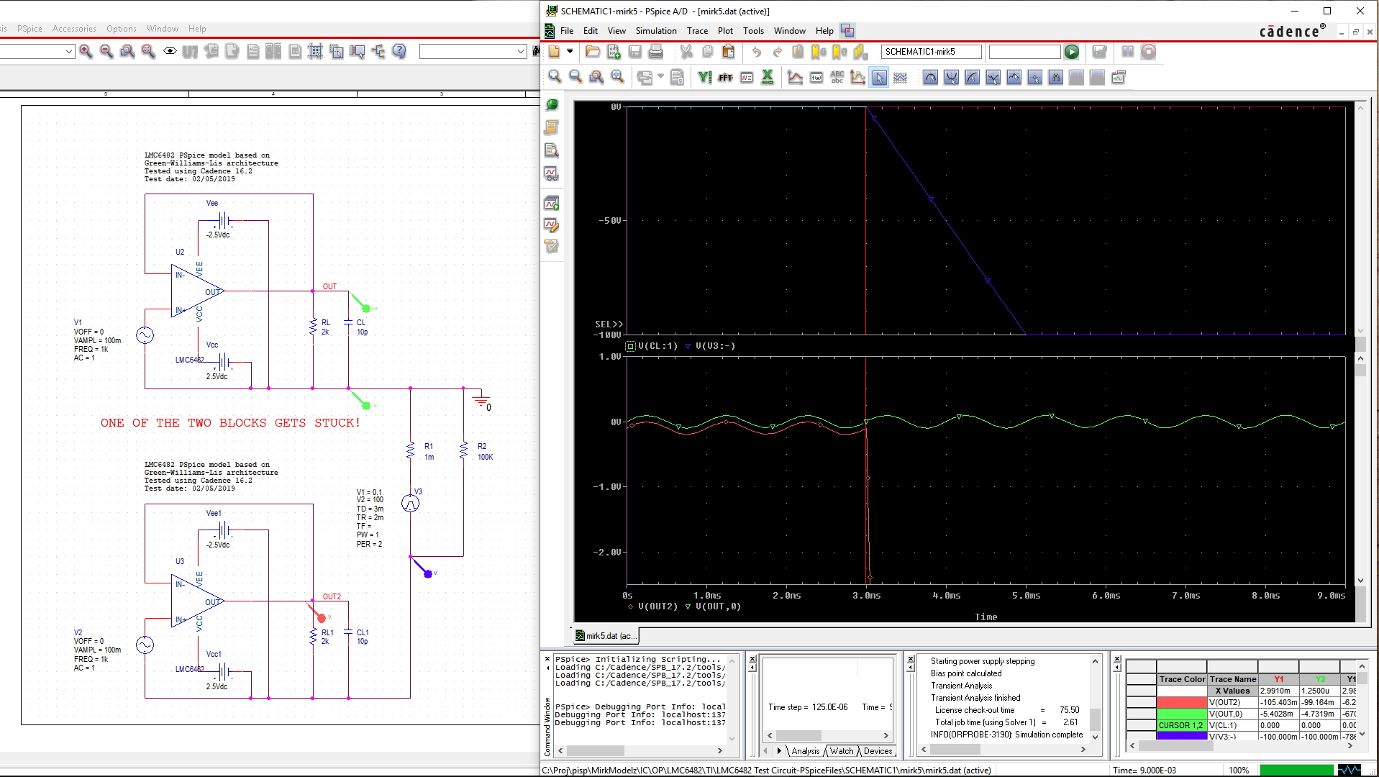Click Zoom Out magnifier in Capture toolbar
The image size is (1379, 777).
106,51
